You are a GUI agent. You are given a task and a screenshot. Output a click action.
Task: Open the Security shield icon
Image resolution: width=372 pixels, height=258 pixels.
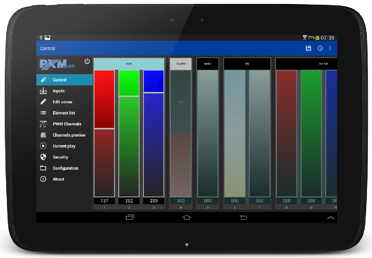coord(44,157)
